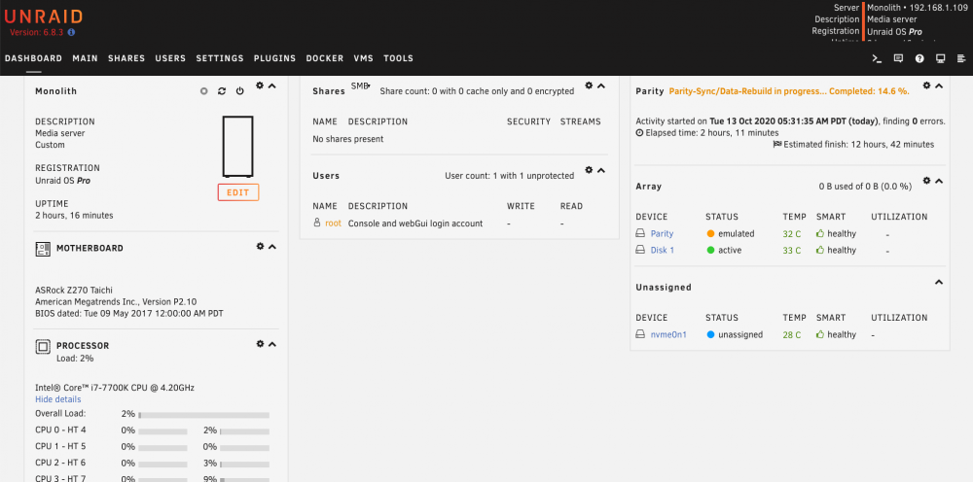Open the Shares menu
Viewport: 973px width, 482px height.
[x=126, y=58]
